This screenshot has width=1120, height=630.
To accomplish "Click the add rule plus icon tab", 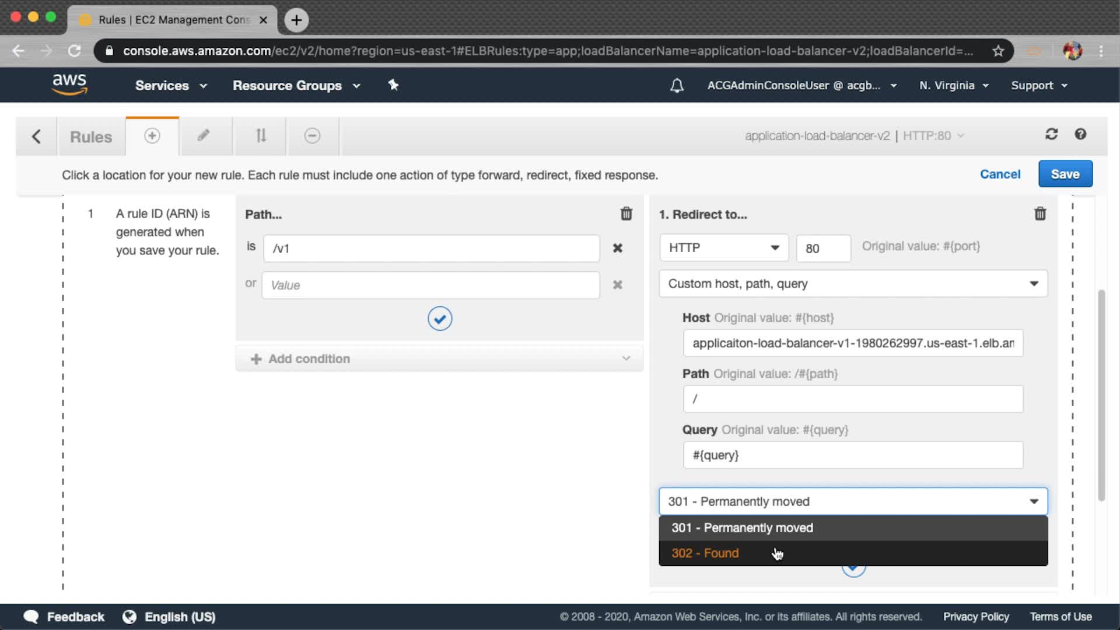I will pyautogui.click(x=152, y=136).
